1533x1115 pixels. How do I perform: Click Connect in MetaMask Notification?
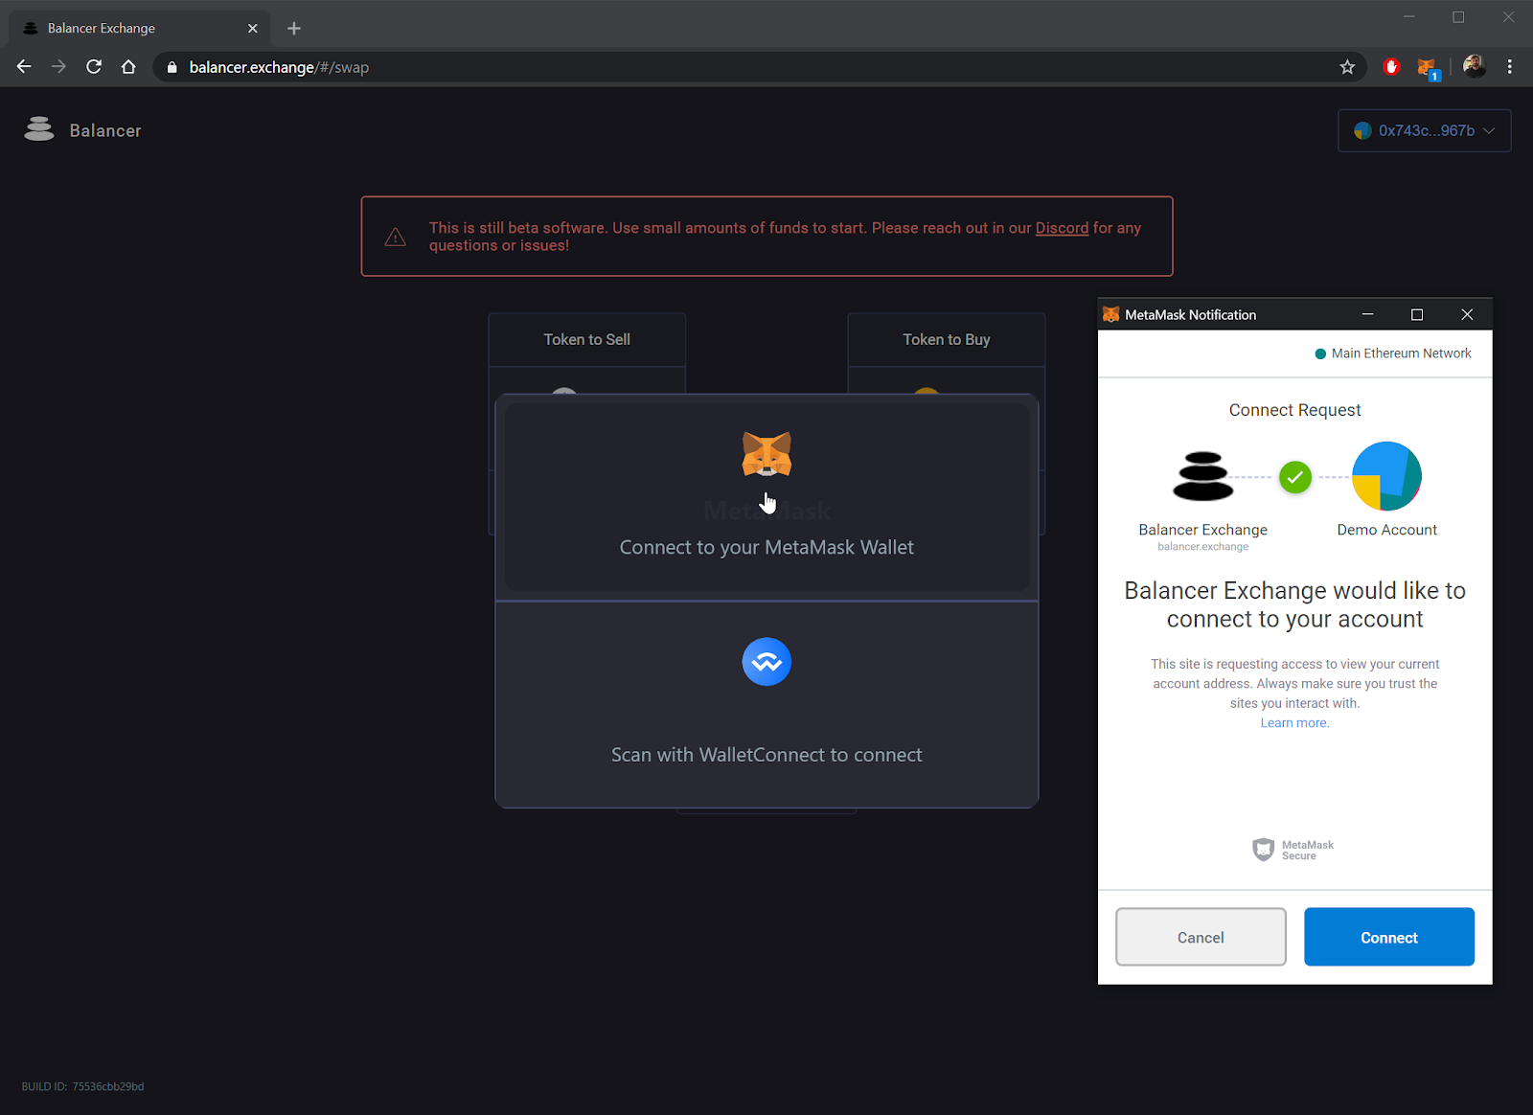[1388, 937]
